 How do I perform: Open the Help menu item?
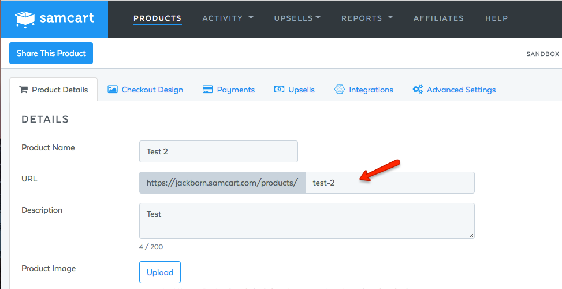(x=496, y=18)
